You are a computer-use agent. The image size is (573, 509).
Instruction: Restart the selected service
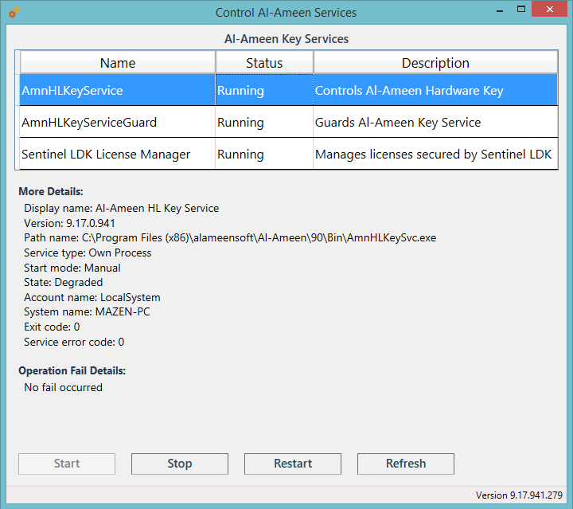pos(293,464)
